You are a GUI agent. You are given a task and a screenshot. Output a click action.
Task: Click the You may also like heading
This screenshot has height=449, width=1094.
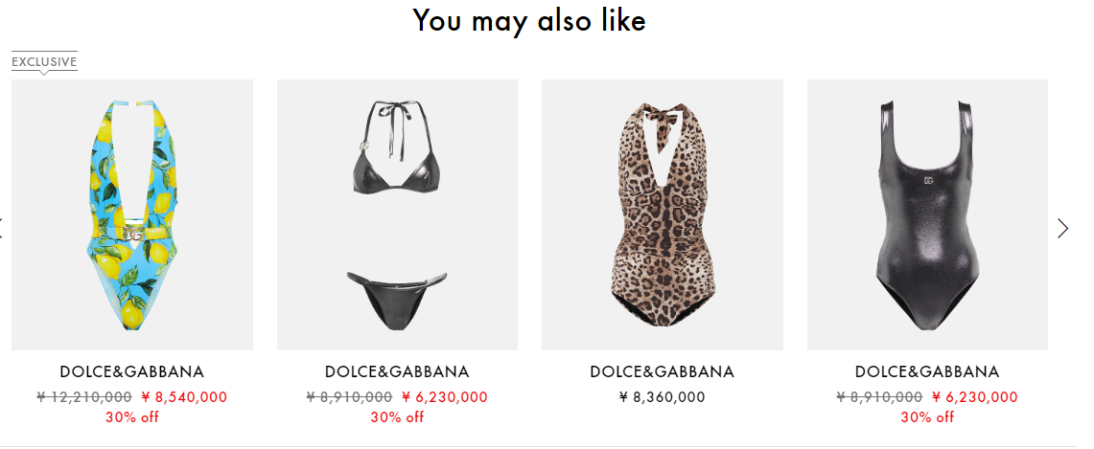[x=529, y=20]
